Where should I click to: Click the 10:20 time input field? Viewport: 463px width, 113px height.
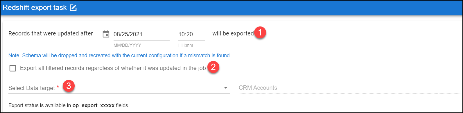pos(192,34)
